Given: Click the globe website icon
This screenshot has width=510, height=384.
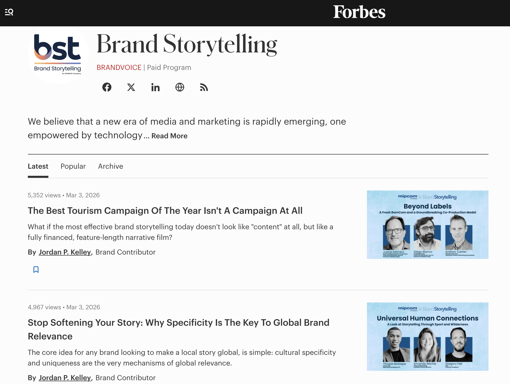Looking at the screenshot, I should 180,87.
